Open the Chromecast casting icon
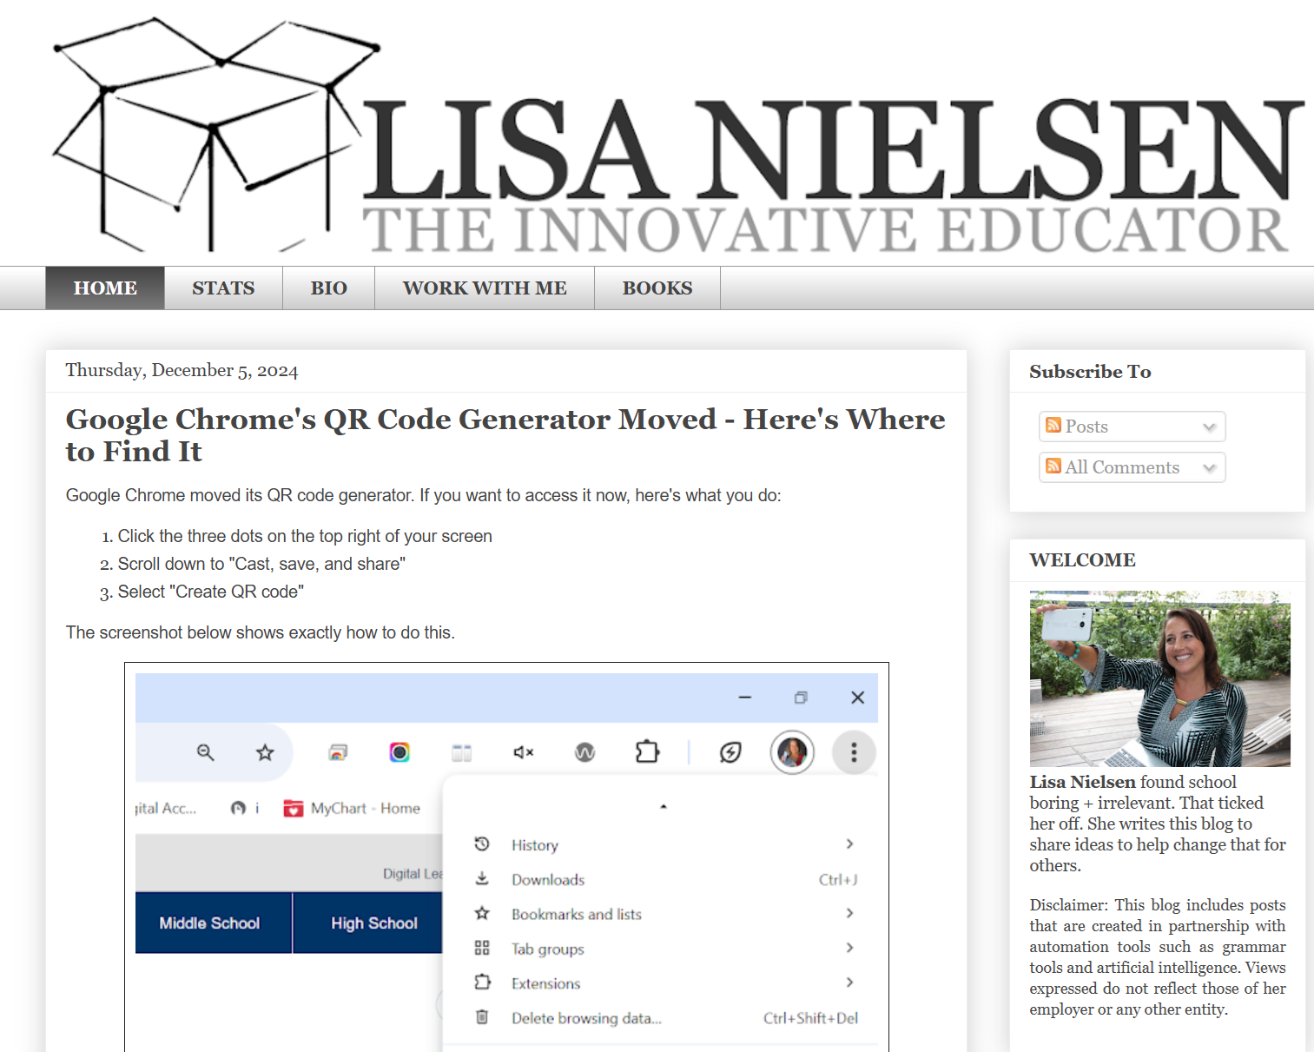 [x=338, y=752]
